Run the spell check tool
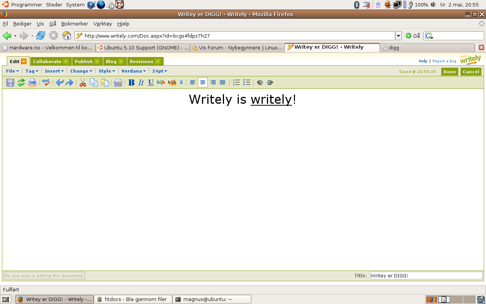 tap(46, 82)
